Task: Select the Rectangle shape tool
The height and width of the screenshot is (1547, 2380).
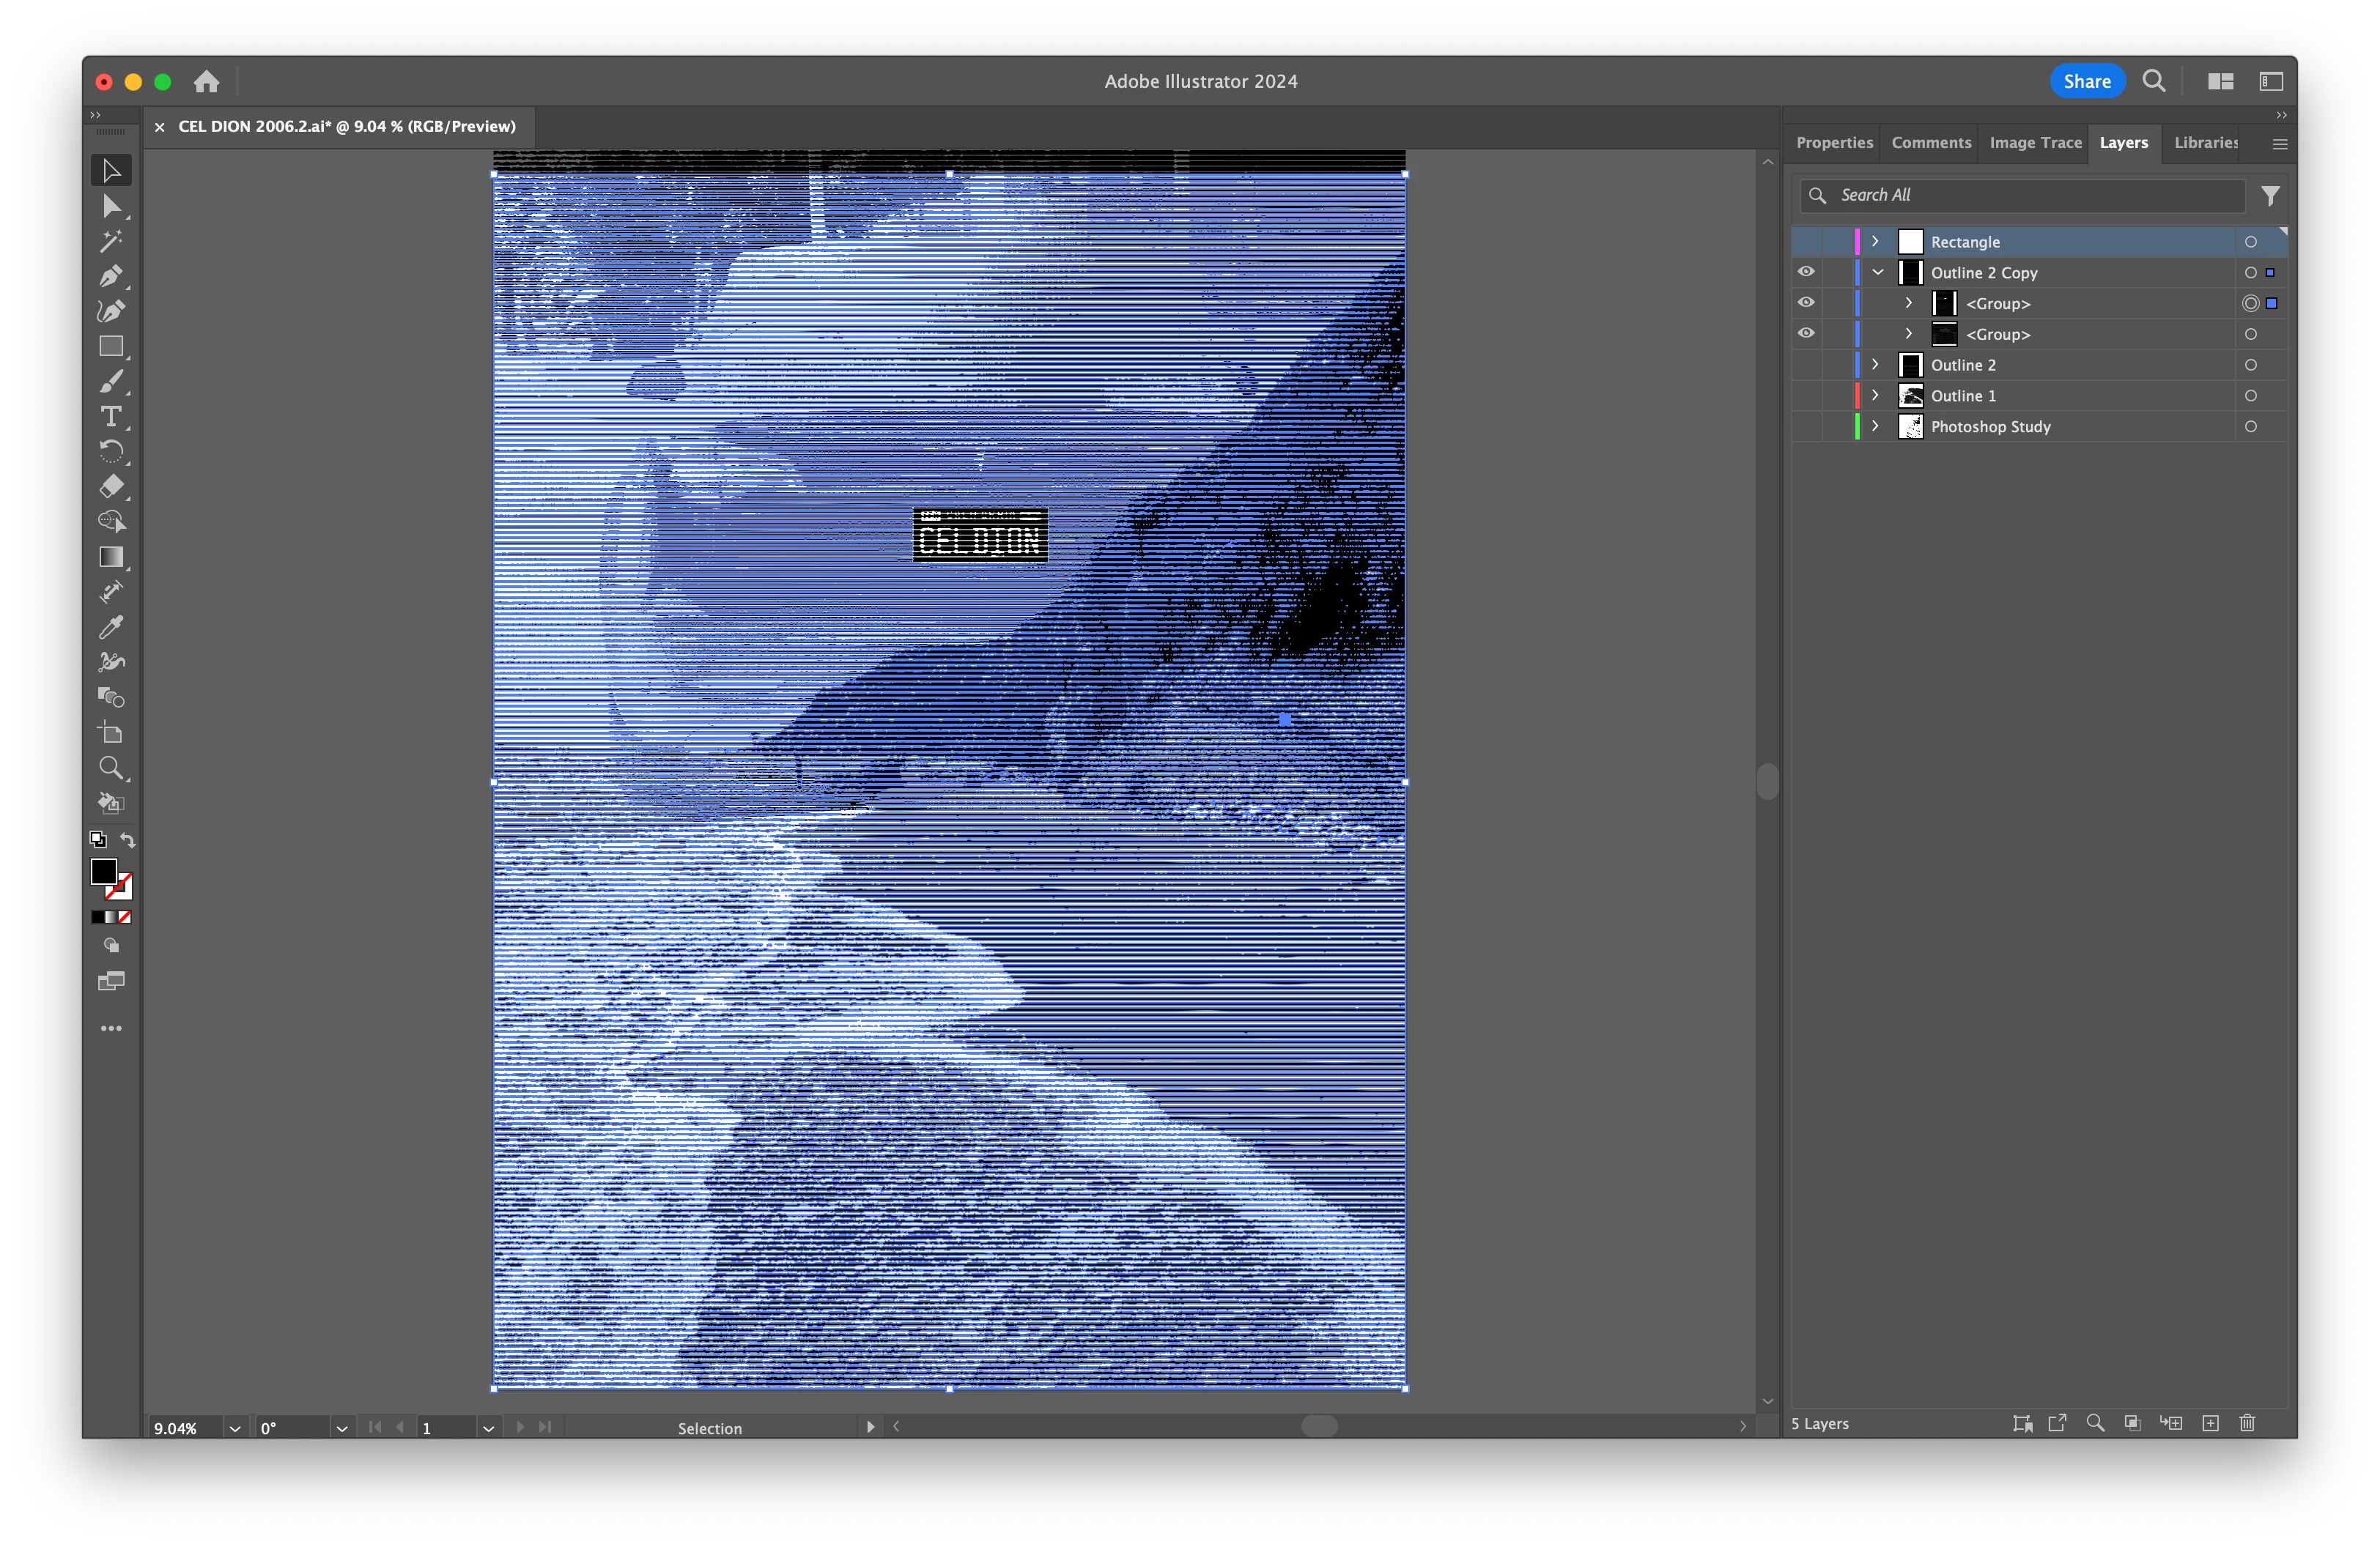Action: coord(110,346)
